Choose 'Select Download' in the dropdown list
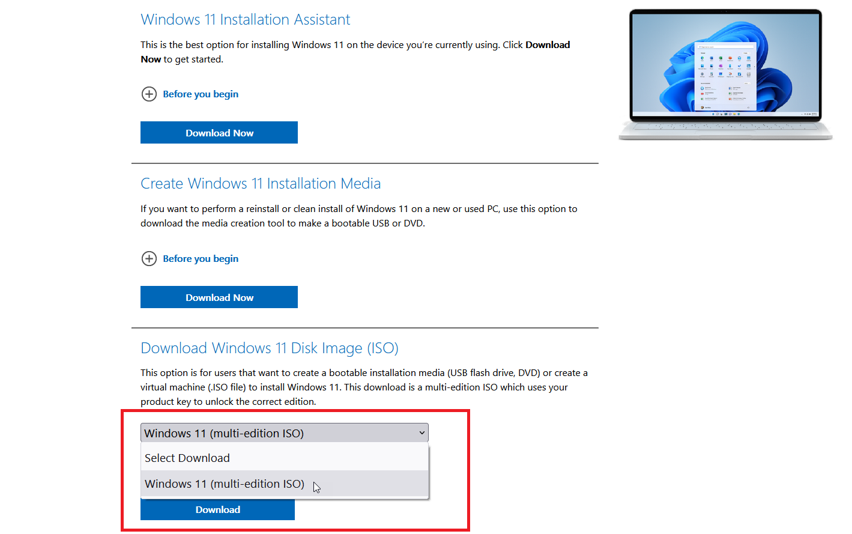The width and height of the screenshot is (852, 534). [187, 457]
